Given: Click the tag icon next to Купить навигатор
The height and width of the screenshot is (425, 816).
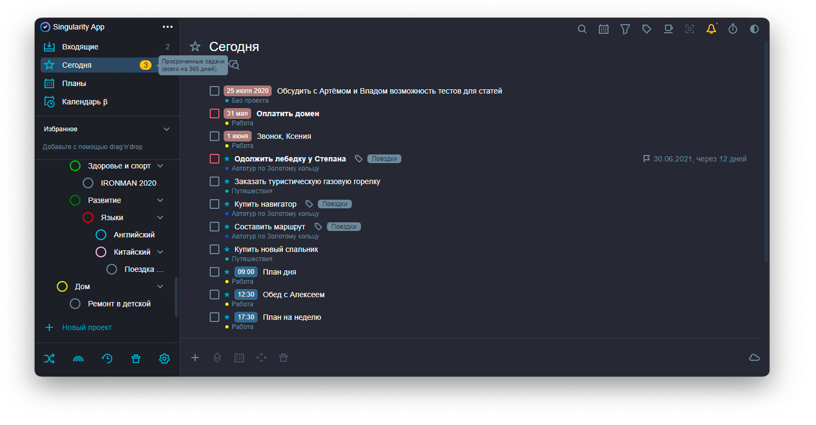Looking at the screenshot, I should 309,204.
